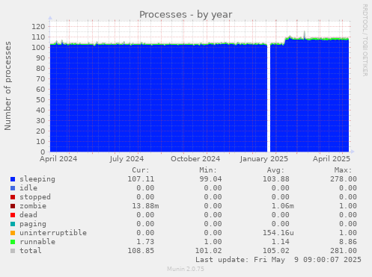Click the total maximum value 281.00
This screenshot has height=277, width=372.
(344, 251)
